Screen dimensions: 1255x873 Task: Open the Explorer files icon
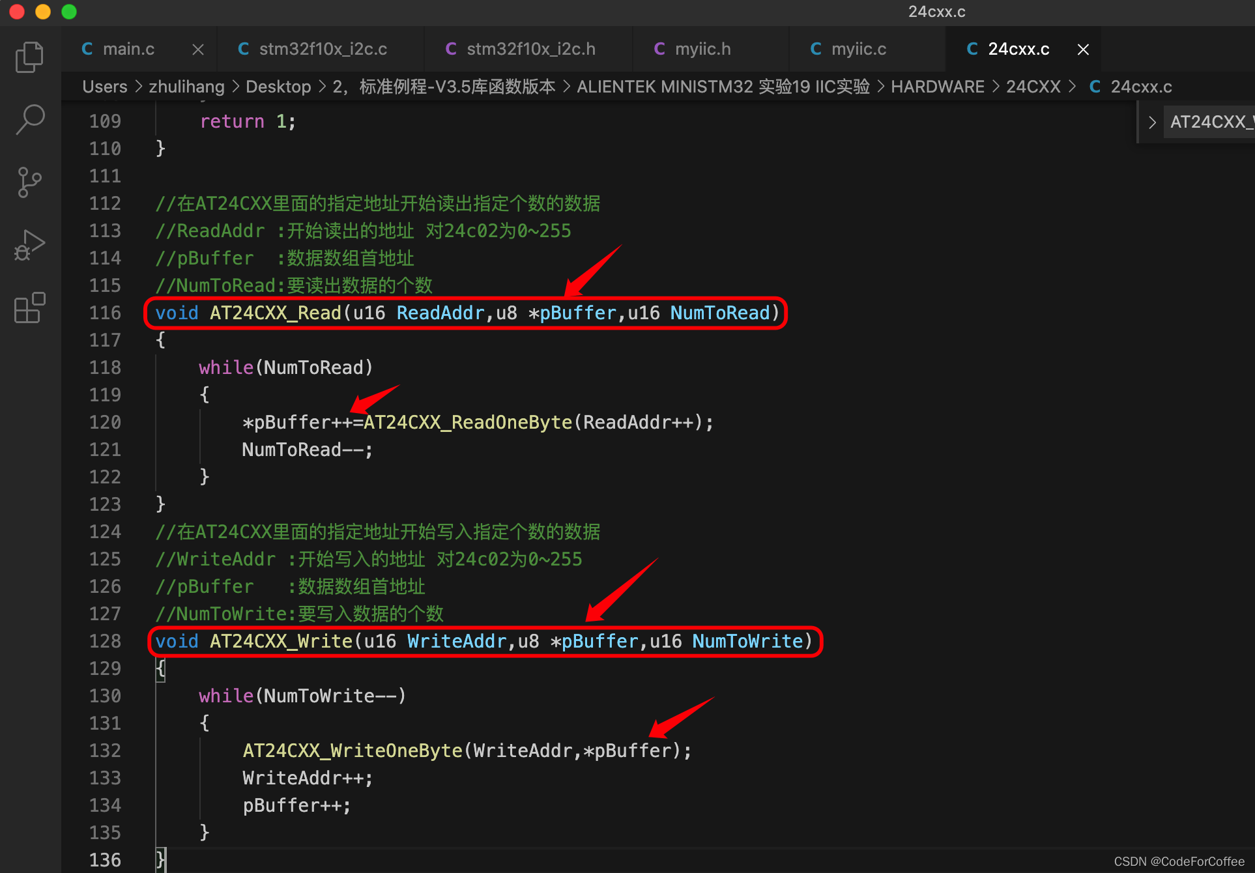click(29, 57)
